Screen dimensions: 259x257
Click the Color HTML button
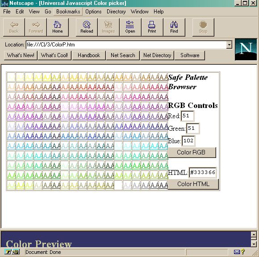coord(193,184)
